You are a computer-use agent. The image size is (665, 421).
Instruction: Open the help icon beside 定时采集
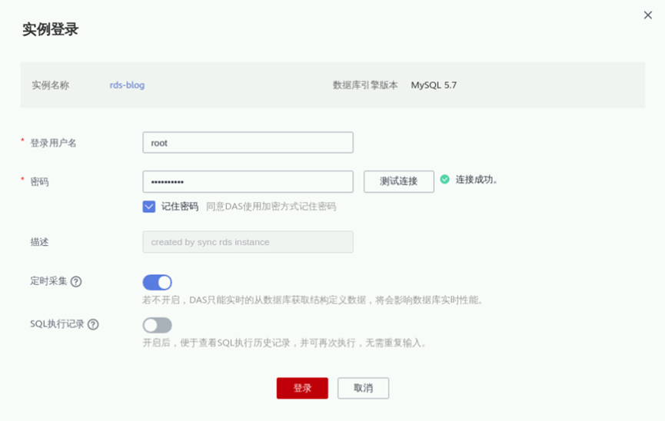point(76,281)
